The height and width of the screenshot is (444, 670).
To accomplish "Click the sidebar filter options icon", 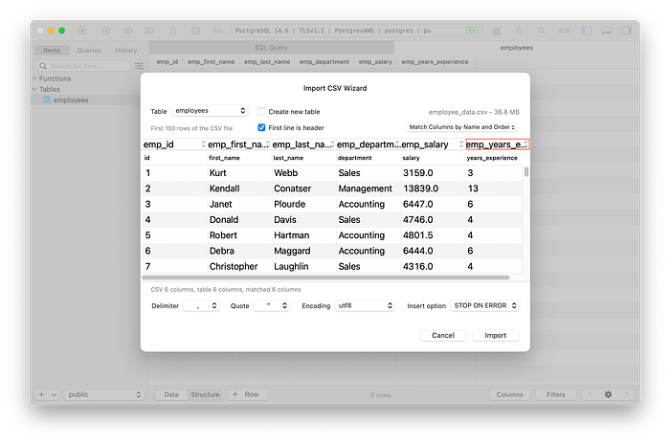I will click(x=139, y=66).
